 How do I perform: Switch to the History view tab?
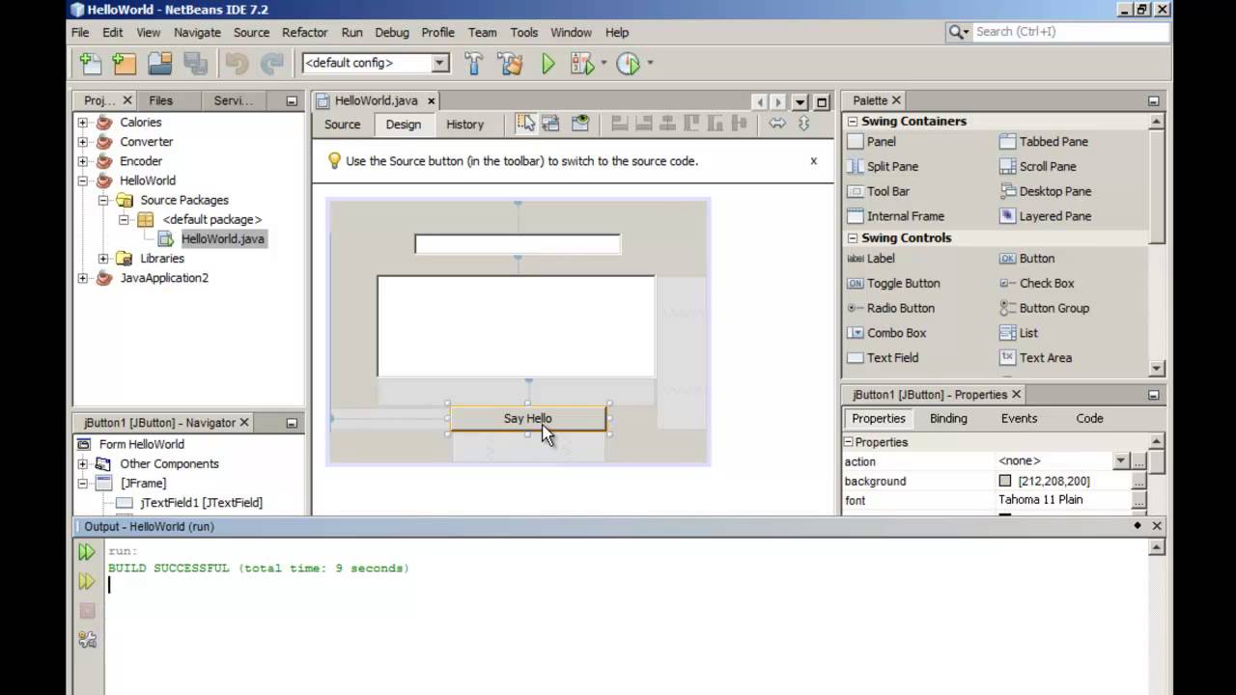(x=464, y=125)
